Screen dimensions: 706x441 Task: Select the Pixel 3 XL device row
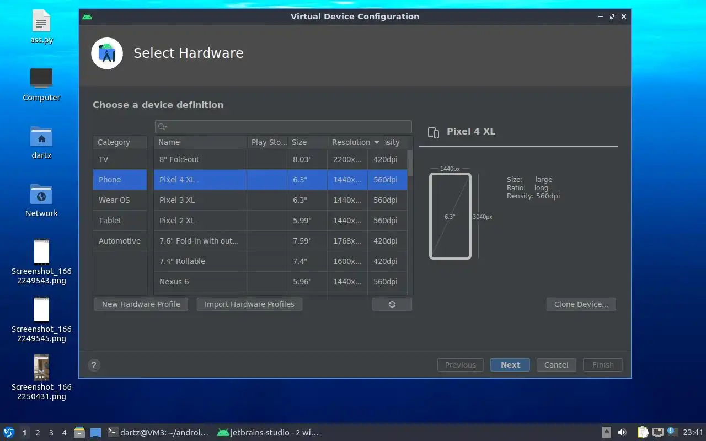(x=281, y=200)
